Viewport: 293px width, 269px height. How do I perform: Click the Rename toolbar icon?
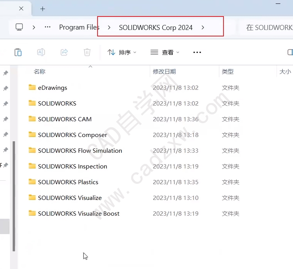(x=41, y=52)
